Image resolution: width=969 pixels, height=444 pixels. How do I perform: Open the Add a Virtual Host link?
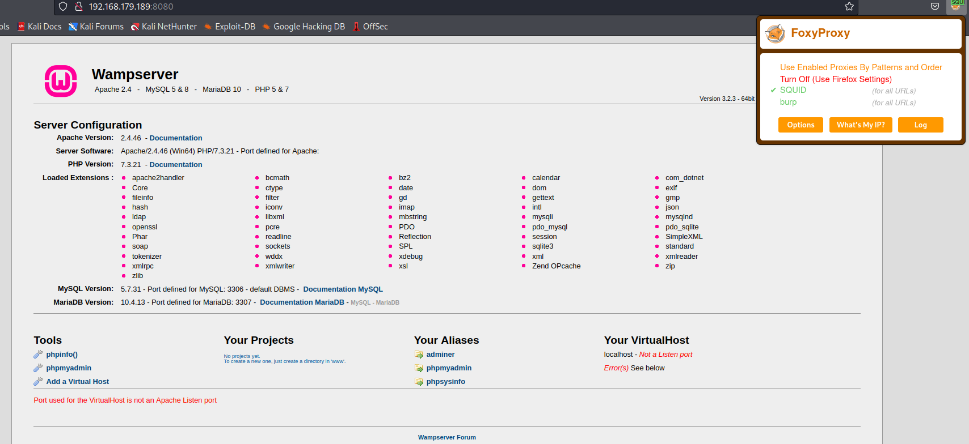point(78,382)
